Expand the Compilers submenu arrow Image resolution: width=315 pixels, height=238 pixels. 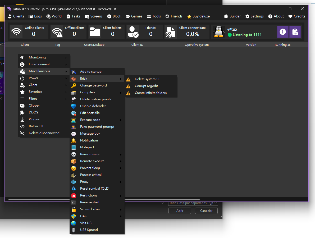click(x=121, y=93)
